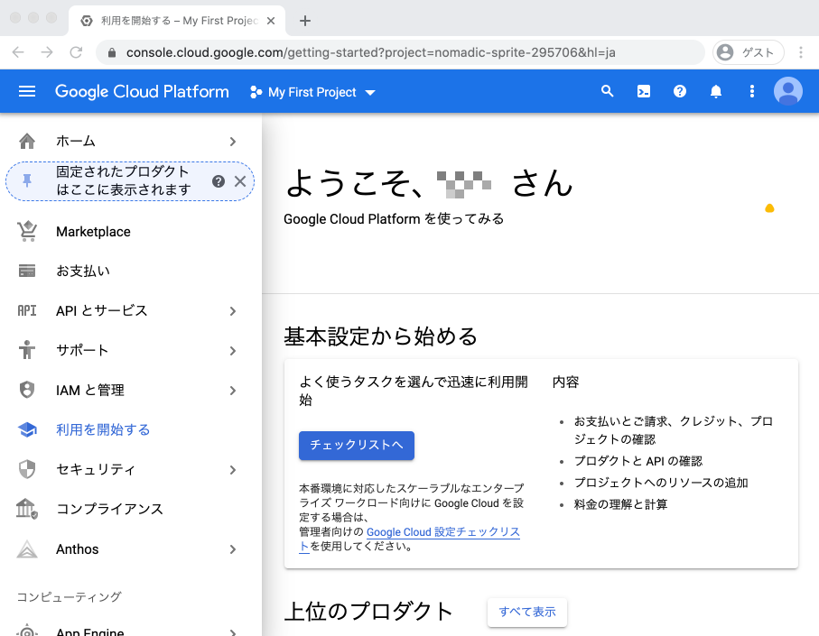The height and width of the screenshot is (636, 819).
Task: Select サポート in the sidebar
Action: click(x=82, y=350)
